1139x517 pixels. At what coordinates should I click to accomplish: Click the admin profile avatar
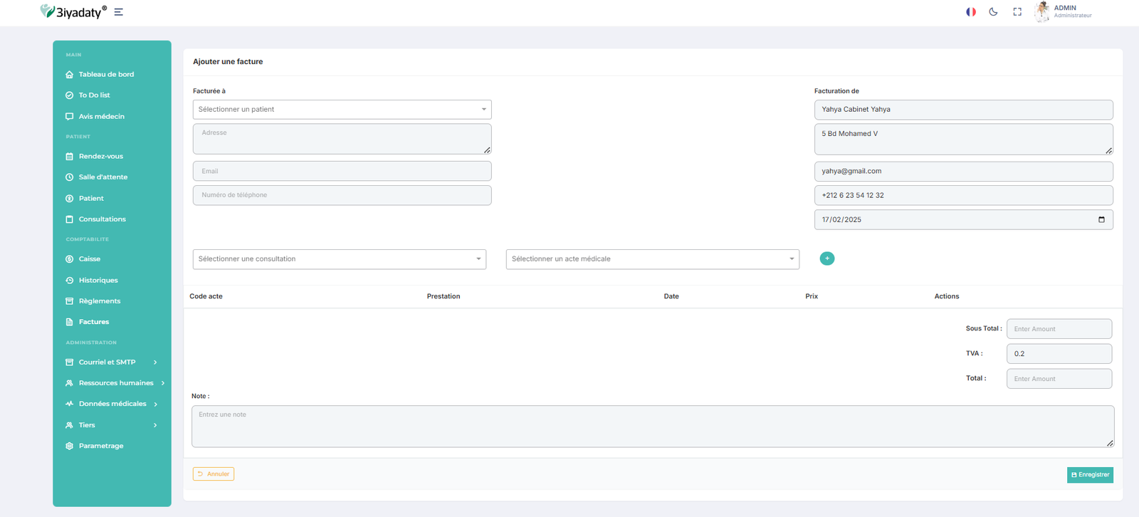[x=1041, y=11]
